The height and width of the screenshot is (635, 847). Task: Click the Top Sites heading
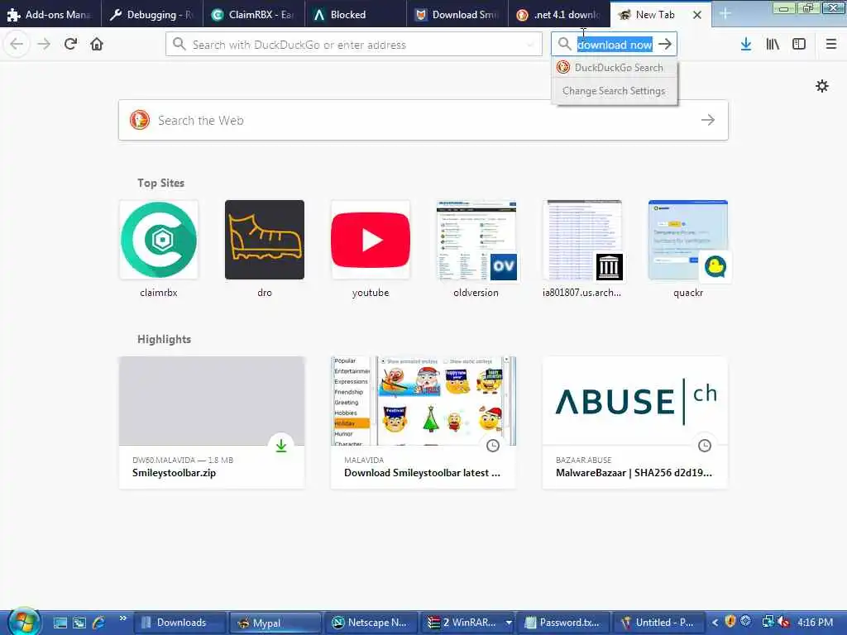(x=160, y=183)
